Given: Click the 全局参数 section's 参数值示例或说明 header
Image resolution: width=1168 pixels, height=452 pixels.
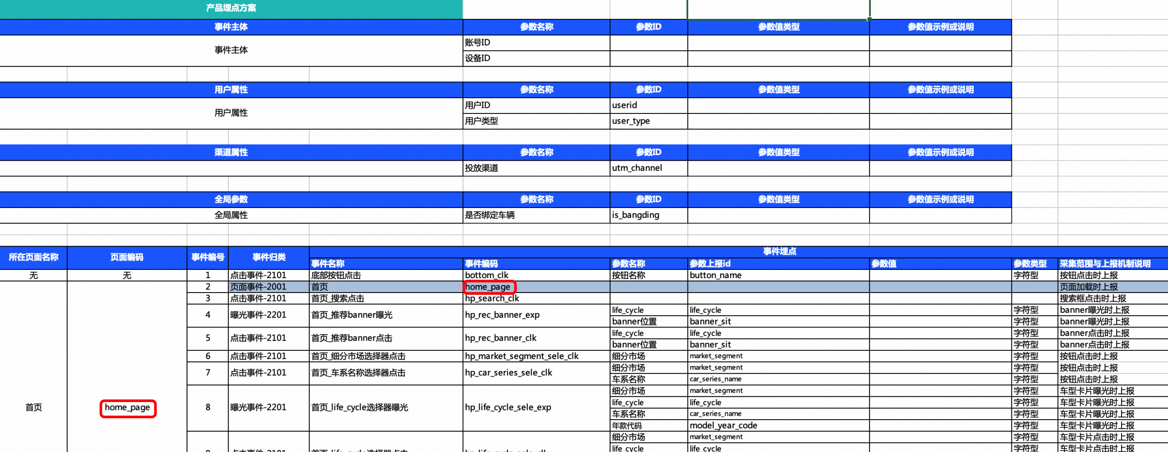Looking at the screenshot, I should pos(940,200).
